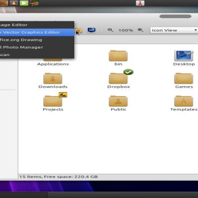Screen dimensions: 198x198
Task: Click the computer monitor toolbar icon
Action: (x=92, y=30)
